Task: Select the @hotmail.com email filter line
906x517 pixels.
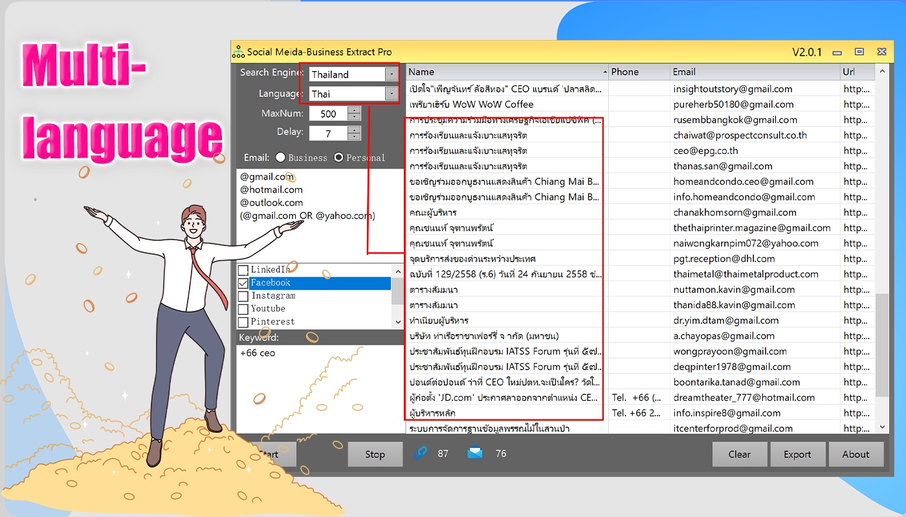Action: [x=271, y=189]
